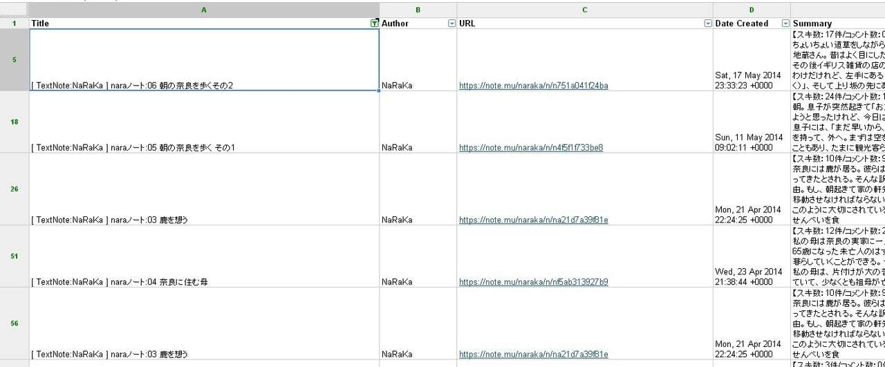The width and height of the screenshot is (885, 367).
Task: Select row 56 summary starting 'スキ数: 10件'
Action: point(838,323)
